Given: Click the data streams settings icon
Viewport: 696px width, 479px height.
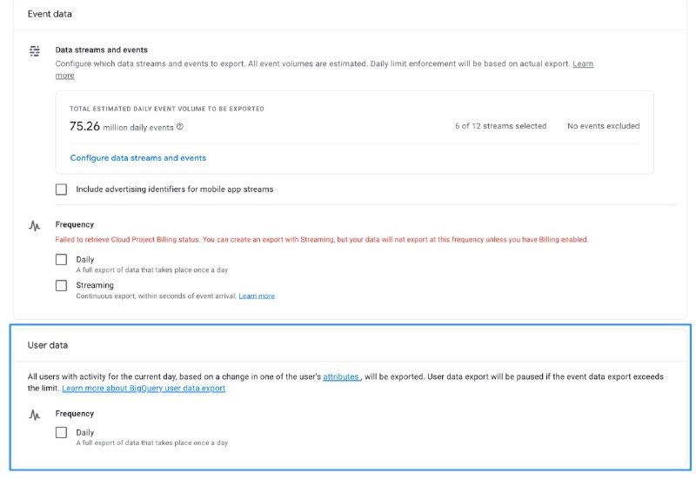Looking at the screenshot, I should 35,51.
